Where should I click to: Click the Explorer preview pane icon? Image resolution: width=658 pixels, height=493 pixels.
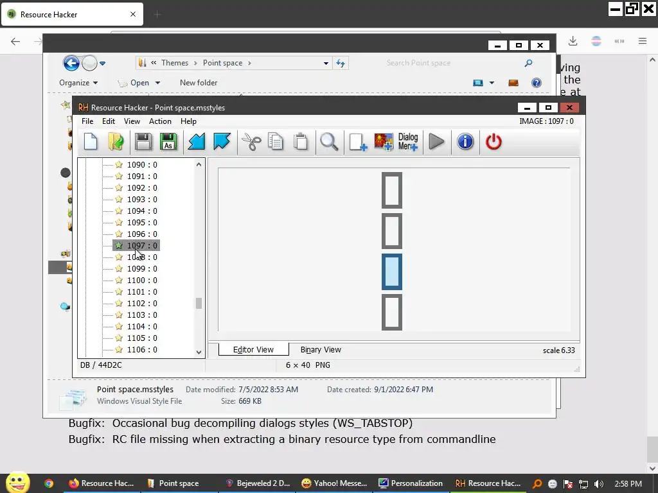click(x=513, y=83)
